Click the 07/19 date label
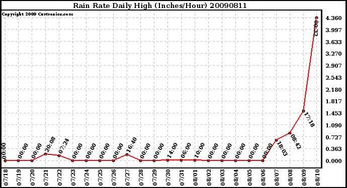The height and width of the screenshot is (188, 347). click(19, 177)
